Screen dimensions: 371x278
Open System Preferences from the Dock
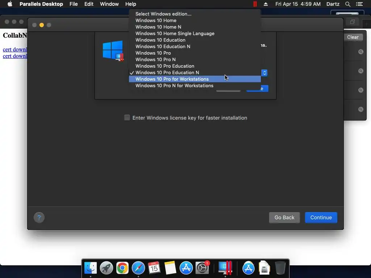point(202,268)
